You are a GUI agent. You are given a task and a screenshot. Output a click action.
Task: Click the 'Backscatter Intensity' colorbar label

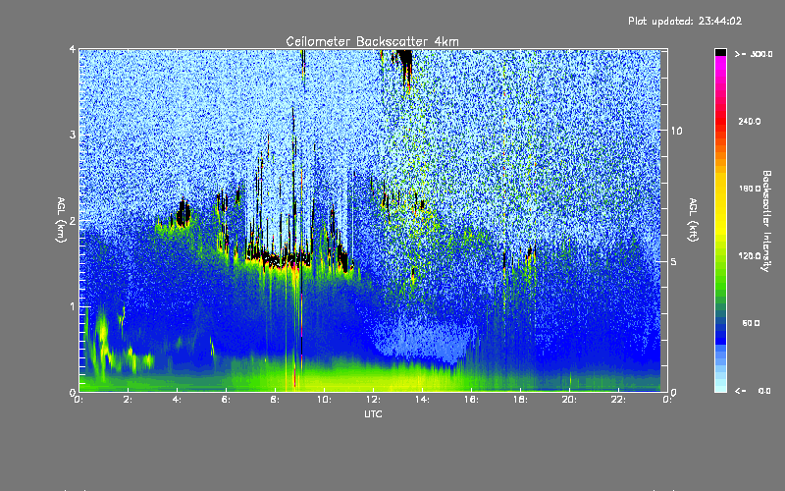point(766,221)
